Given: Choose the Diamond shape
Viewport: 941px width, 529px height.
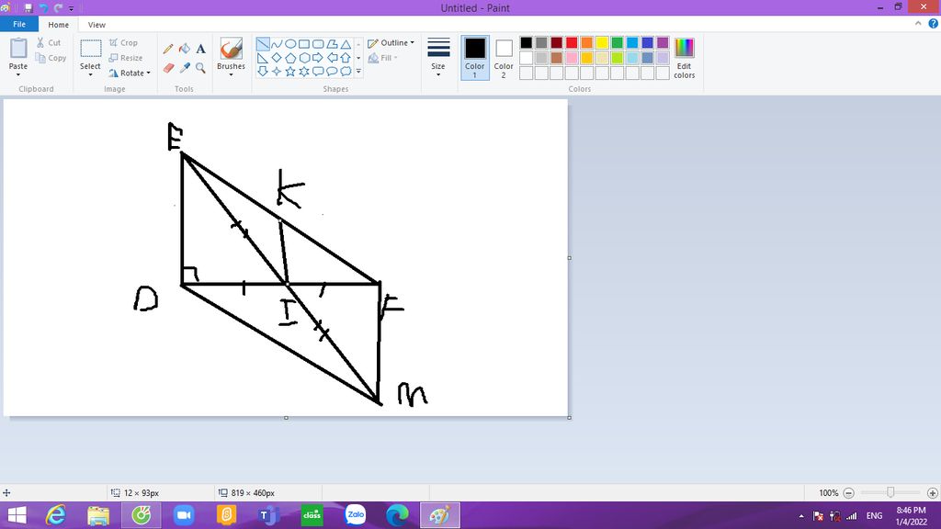Looking at the screenshot, I should (x=277, y=58).
